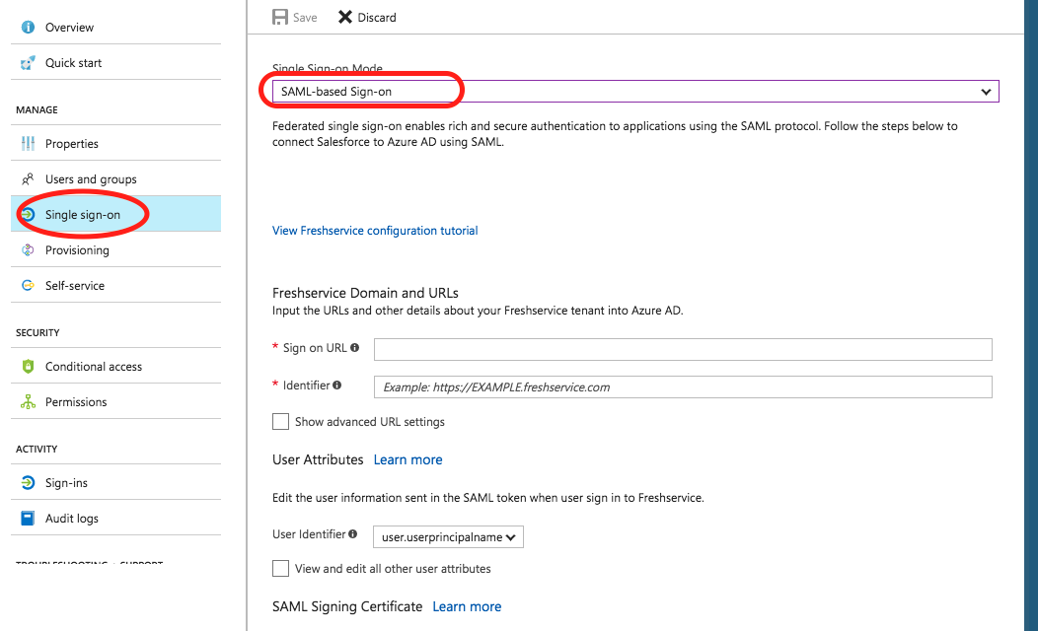Click the Quick start rocket icon
Screen dimensions: 1038x631
tap(28, 63)
